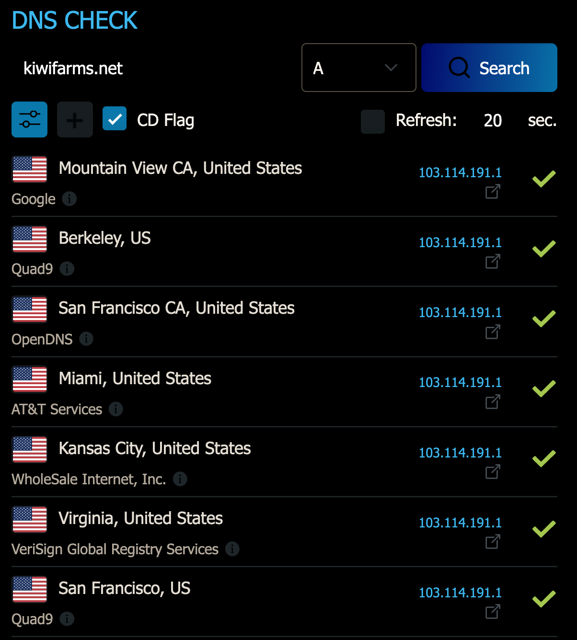The width and height of the screenshot is (577, 640).
Task: Select the text San Francisco, US
Action: point(124,588)
